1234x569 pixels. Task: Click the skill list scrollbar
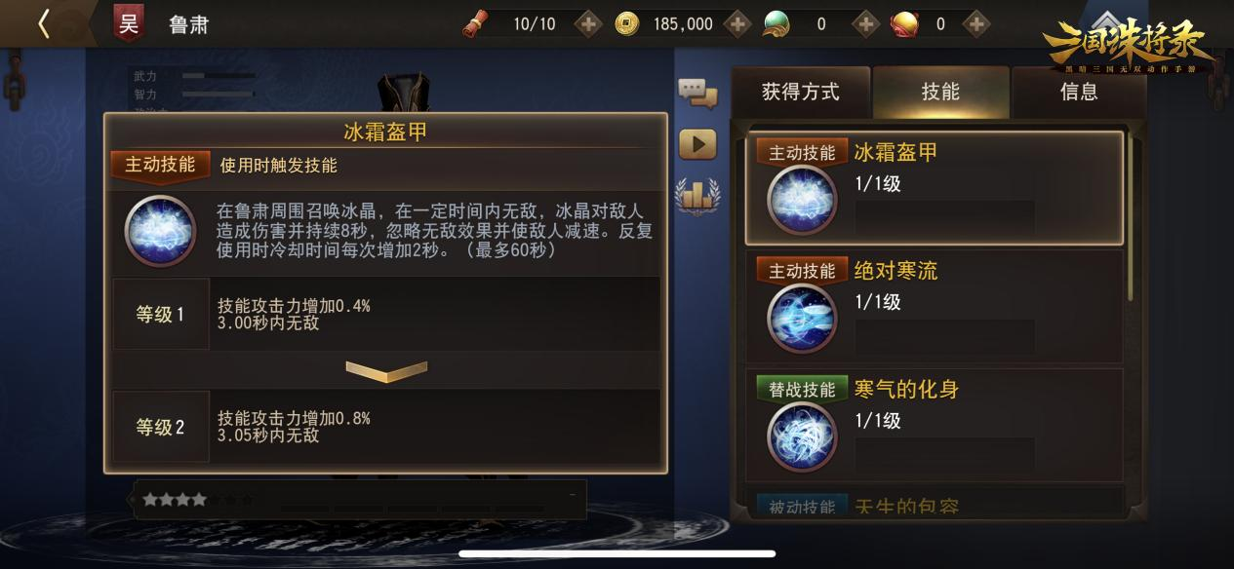pos(1132,216)
